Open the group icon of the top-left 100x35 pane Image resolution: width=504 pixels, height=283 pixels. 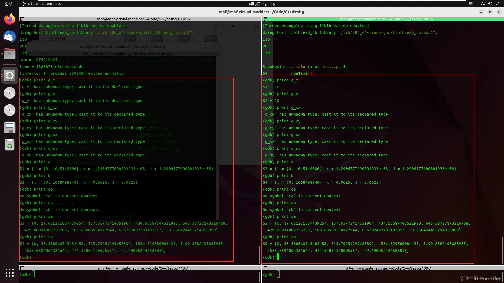coord(22,19)
